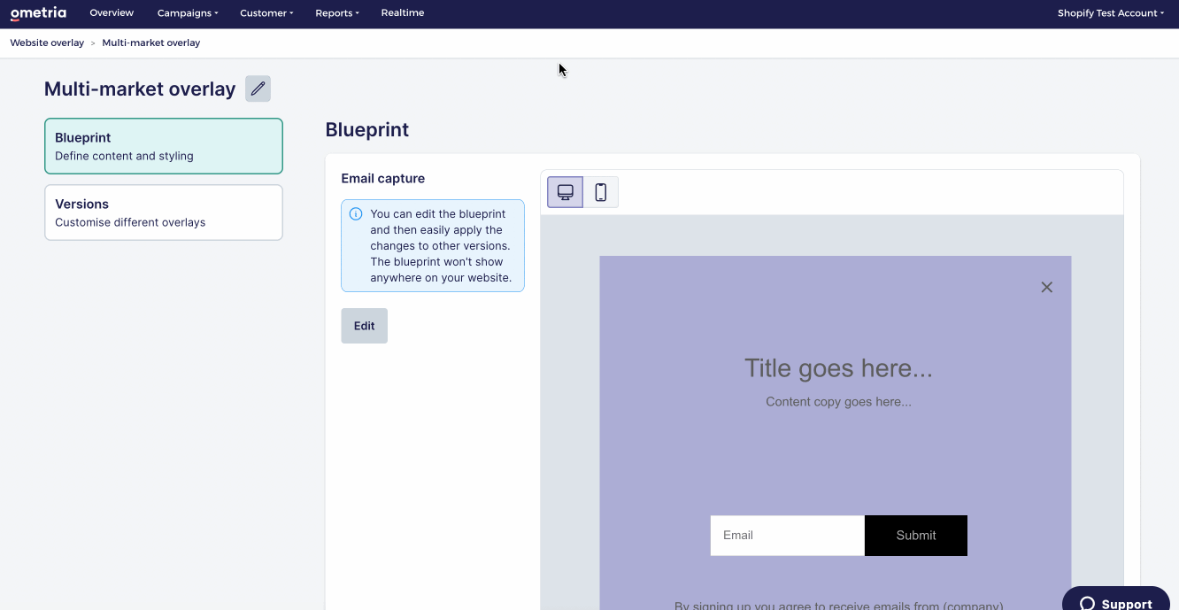Open the Realtime page
Viewport: 1179px width, 610px height.
(403, 13)
